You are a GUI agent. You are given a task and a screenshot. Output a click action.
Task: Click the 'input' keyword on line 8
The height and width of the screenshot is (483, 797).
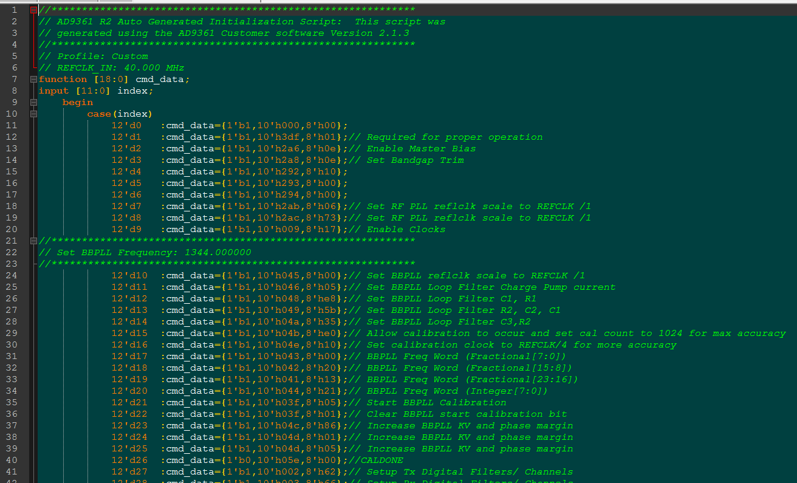pos(54,91)
